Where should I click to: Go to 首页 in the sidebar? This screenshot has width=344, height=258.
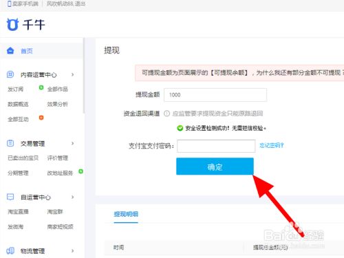(x=27, y=51)
